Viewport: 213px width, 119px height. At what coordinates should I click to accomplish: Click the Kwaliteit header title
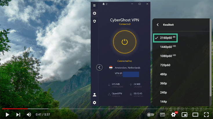tap(168, 25)
